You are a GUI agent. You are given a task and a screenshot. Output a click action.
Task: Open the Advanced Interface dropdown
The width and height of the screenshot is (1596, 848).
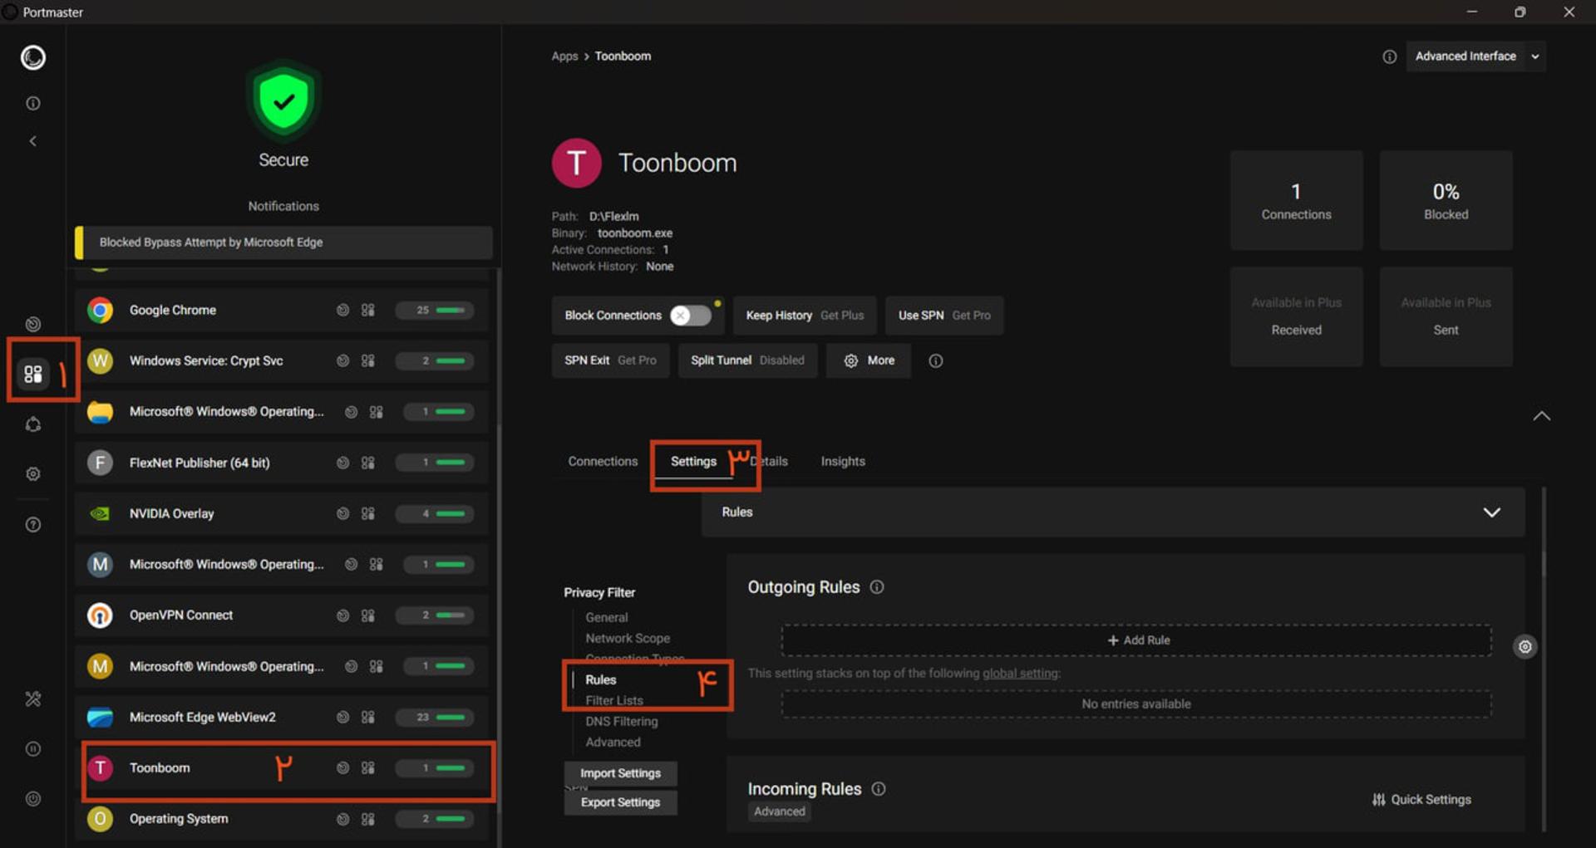click(x=1475, y=56)
